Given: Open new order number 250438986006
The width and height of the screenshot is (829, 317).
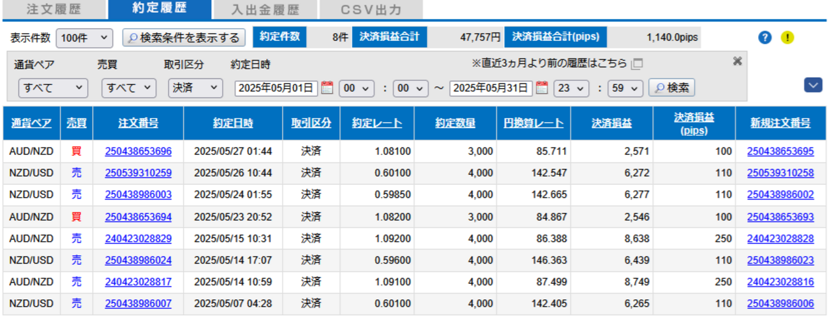Looking at the screenshot, I should (x=780, y=304).
